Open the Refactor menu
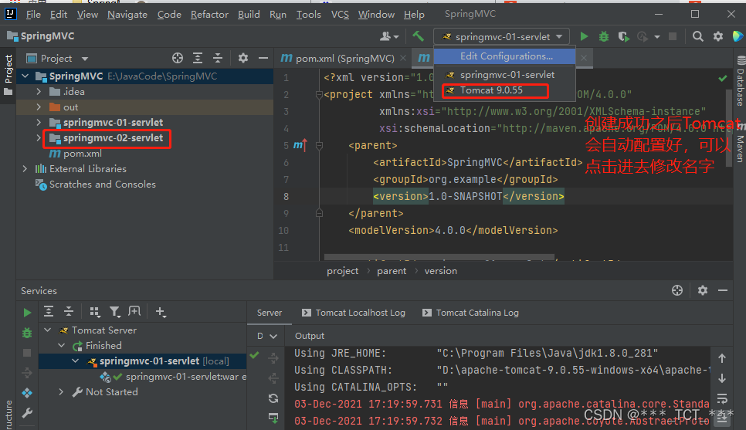 tap(209, 15)
